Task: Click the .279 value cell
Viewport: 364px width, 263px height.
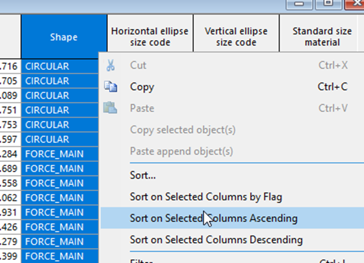Action: pyautogui.click(x=10, y=242)
